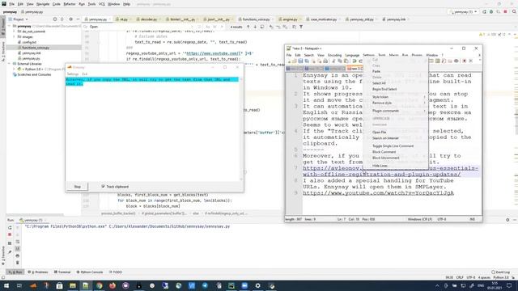
Task: Go to next search occurrence arrow
Action: click(x=255, y=27)
